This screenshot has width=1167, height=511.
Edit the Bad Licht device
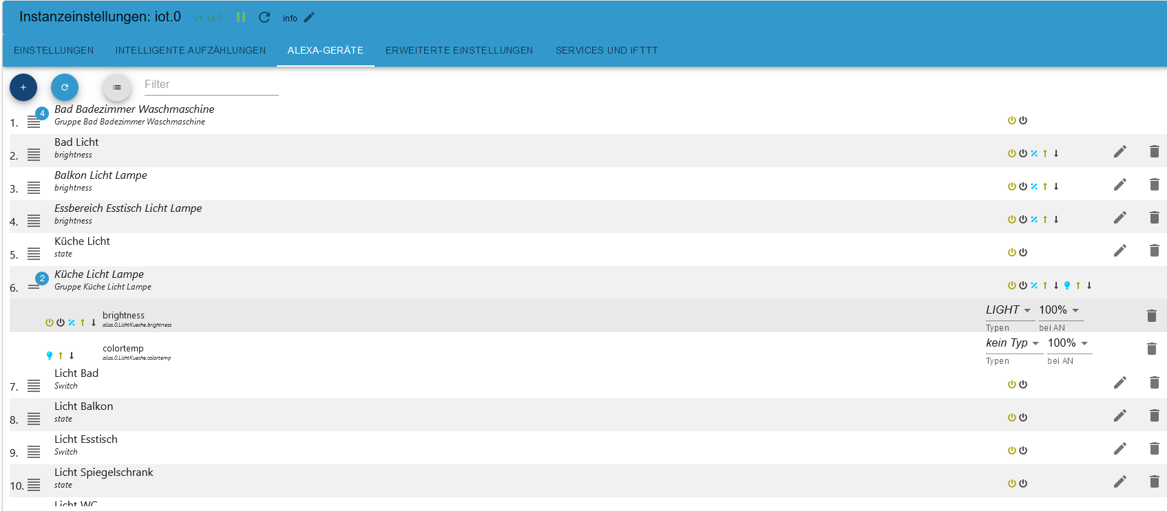pos(1120,151)
